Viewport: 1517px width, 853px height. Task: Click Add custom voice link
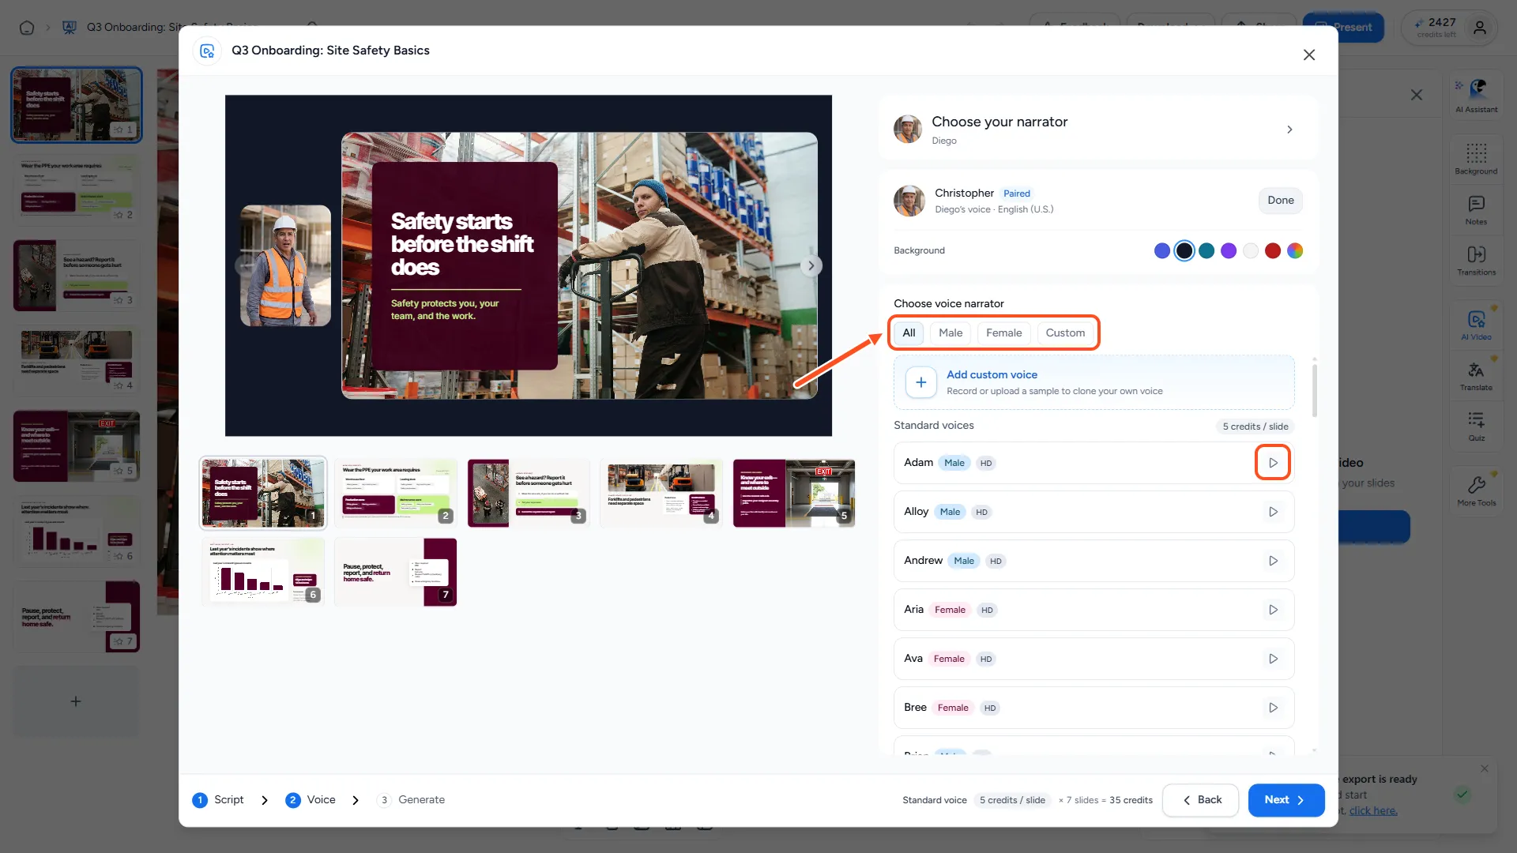[x=992, y=374]
